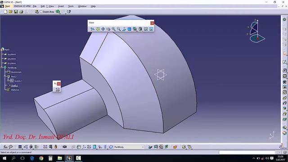The height and width of the screenshot is (162, 288).
Task: Click Hide/Show icon in View toolbar
Action: [x=146, y=29]
